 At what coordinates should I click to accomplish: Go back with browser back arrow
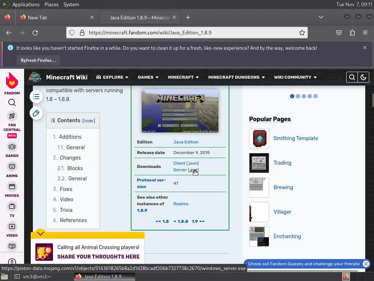9,33
